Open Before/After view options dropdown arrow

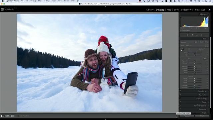click(x=16, y=116)
